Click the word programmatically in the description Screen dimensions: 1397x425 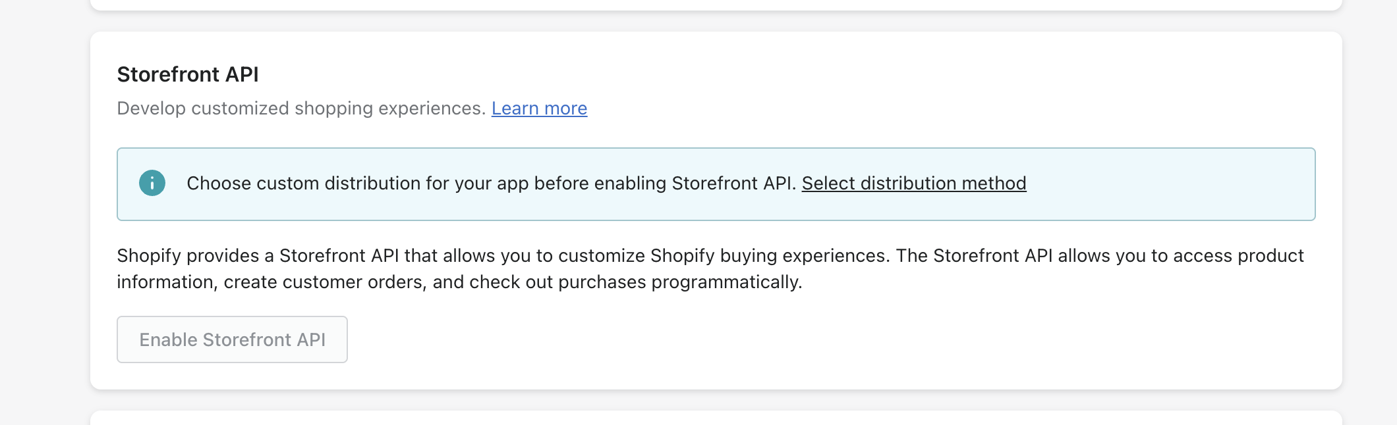pos(726,282)
